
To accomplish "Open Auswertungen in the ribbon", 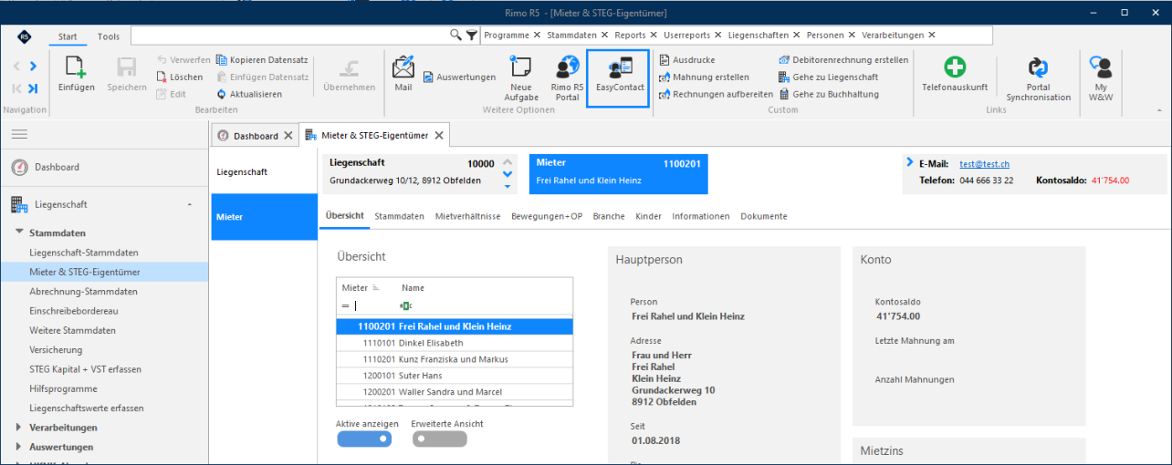I will pos(459,77).
